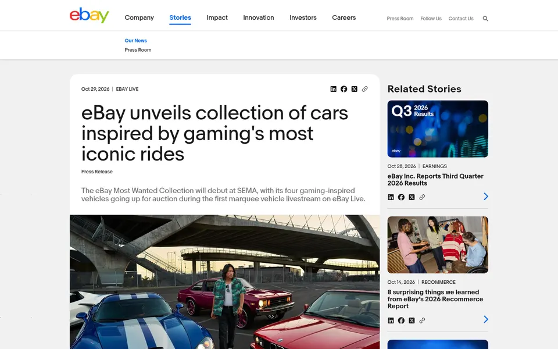
Task: Copy link of main article
Action: pyautogui.click(x=365, y=89)
